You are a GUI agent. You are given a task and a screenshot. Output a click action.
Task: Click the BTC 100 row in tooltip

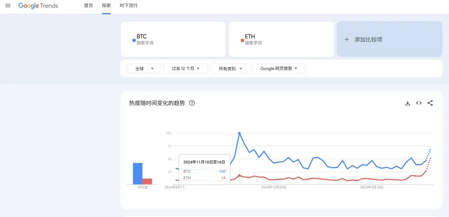coord(204,171)
